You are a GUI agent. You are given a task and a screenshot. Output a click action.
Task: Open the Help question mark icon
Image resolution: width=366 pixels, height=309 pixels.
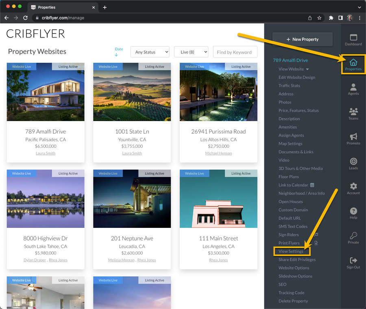point(353,211)
